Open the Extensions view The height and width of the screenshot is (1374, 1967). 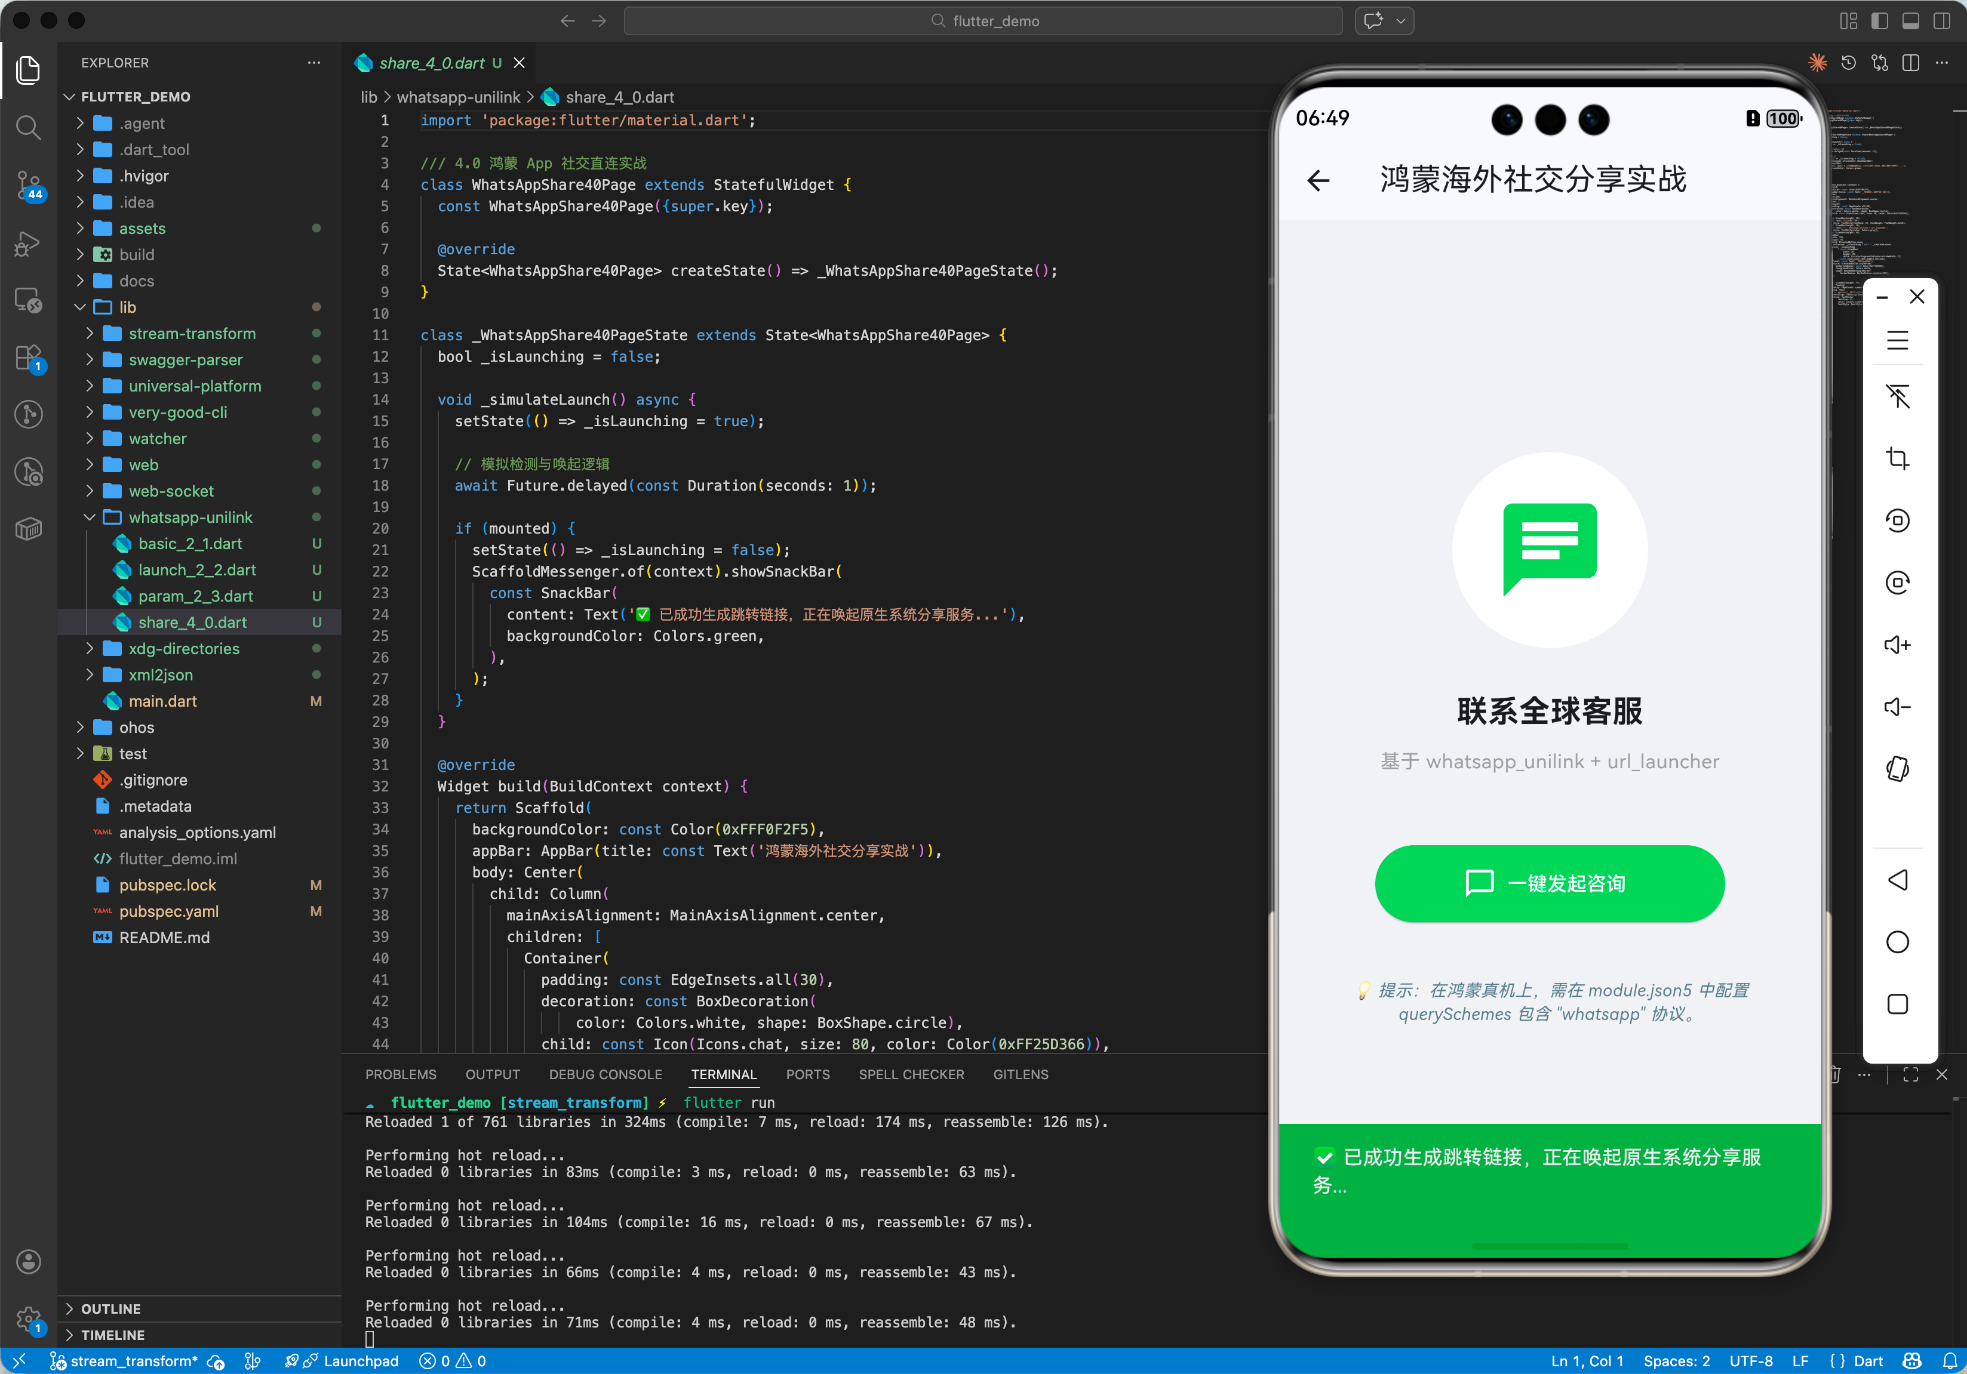pos(28,357)
